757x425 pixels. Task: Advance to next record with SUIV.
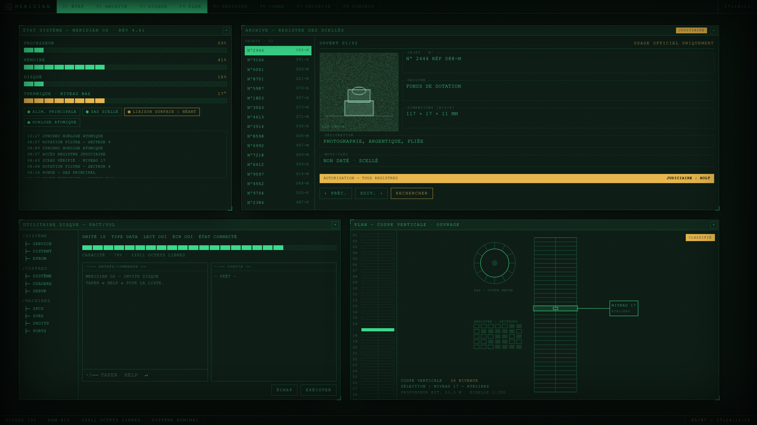click(371, 193)
